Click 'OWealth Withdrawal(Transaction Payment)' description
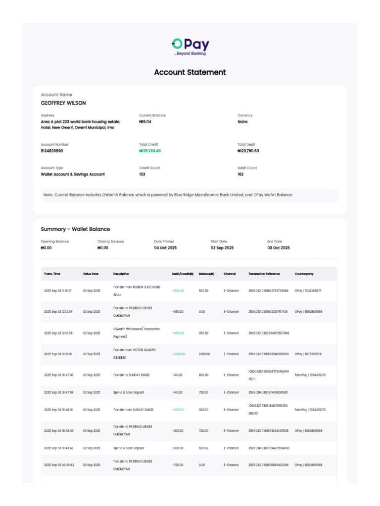The height and width of the screenshot is (506, 380). (137, 333)
